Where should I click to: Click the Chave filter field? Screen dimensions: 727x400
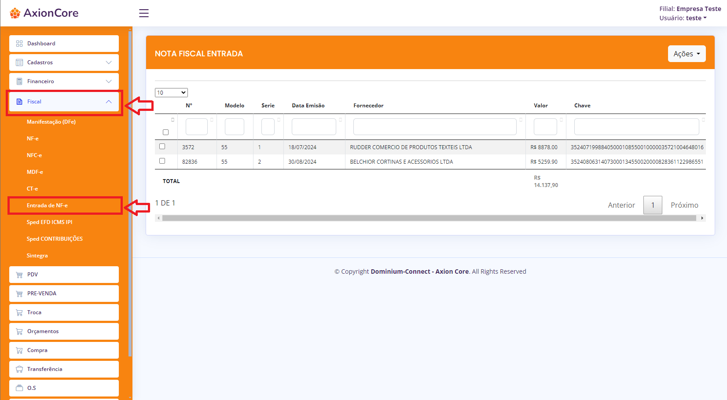636,127
